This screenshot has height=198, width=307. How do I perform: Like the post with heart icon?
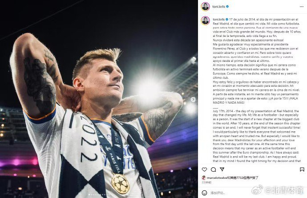205,170
